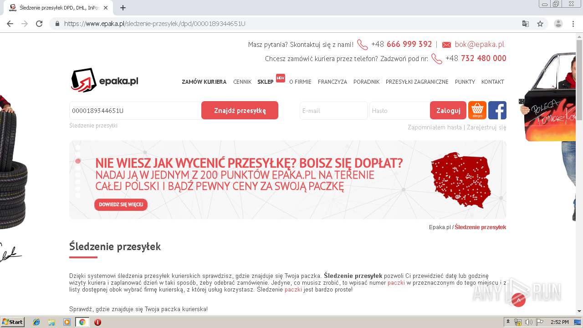Click the 'paczki' link before 'jest bardzo proste'
Viewport: 583px width, 328px height.
(293, 290)
